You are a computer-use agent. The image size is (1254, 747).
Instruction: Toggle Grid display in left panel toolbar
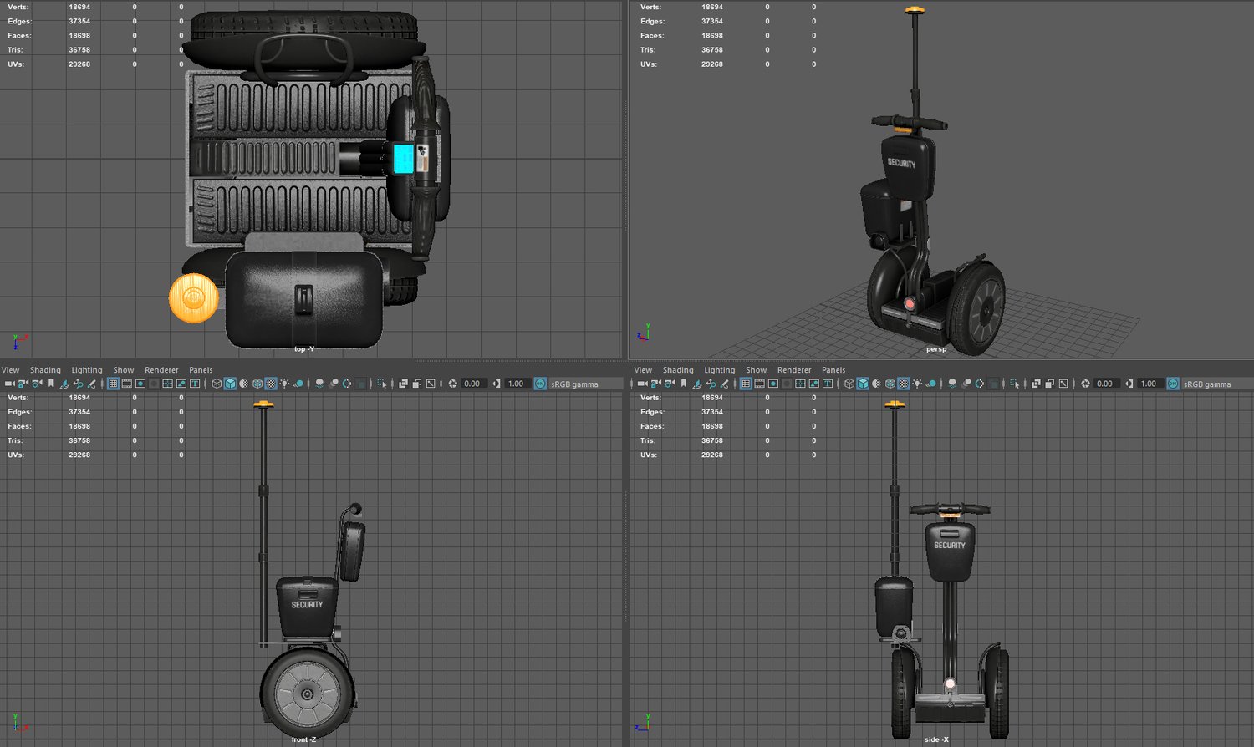(113, 384)
